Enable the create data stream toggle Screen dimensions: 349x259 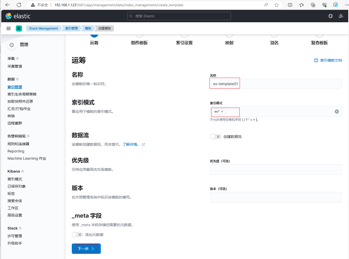click(215, 137)
